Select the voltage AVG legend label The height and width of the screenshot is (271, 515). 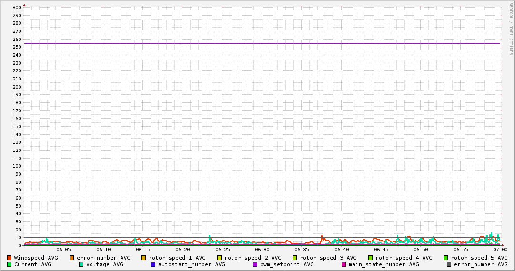[104, 264]
